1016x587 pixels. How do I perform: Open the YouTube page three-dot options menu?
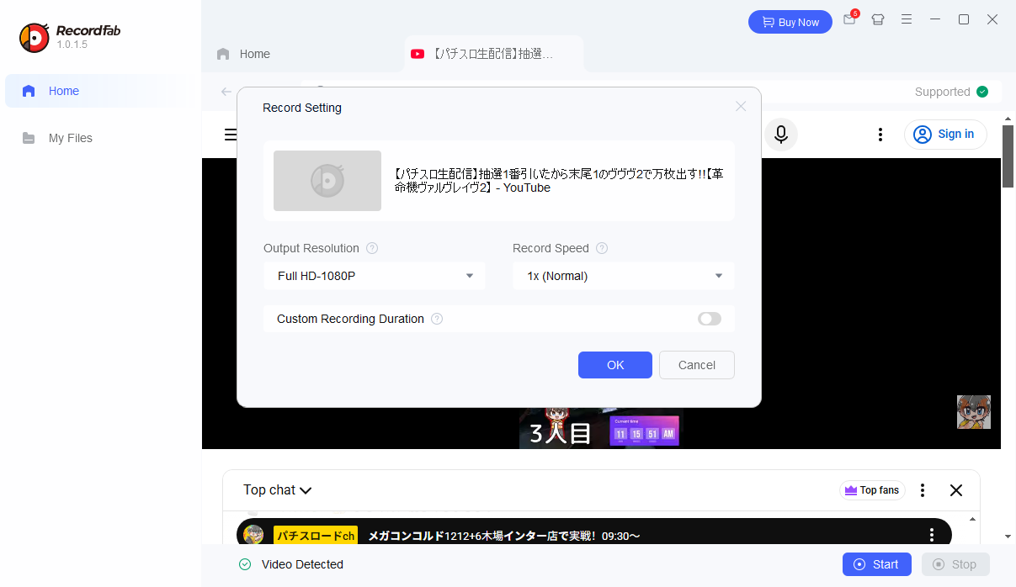pyautogui.click(x=880, y=135)
